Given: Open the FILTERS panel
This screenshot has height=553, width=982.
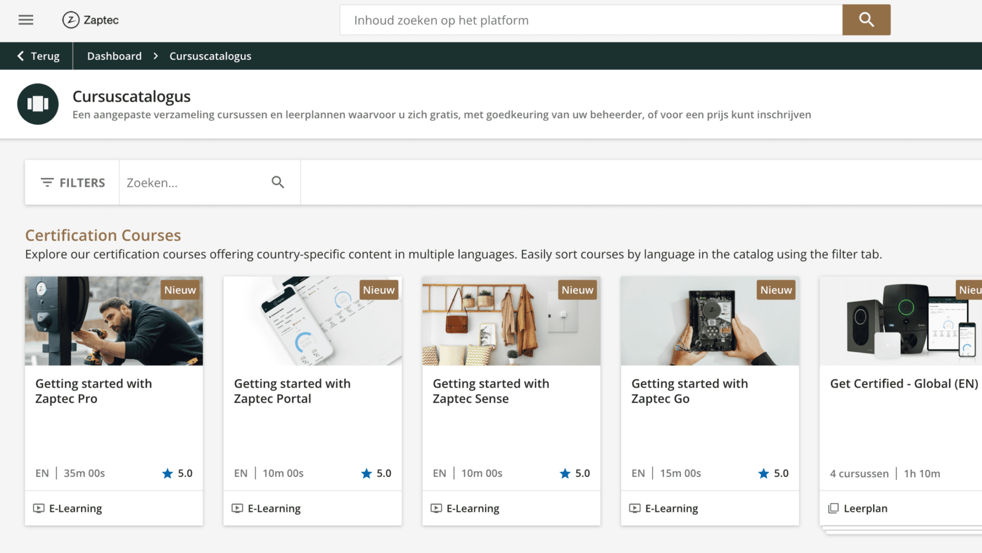Looking at the screenshot, I should pyautogui.click(x=72, y=182).
